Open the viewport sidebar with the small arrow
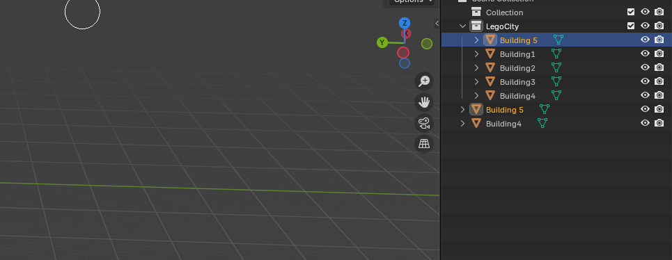This screenshot has width=672, height=260. coord(437,23)
